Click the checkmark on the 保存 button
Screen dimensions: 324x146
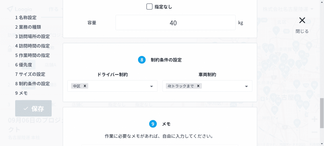(26, 109)
